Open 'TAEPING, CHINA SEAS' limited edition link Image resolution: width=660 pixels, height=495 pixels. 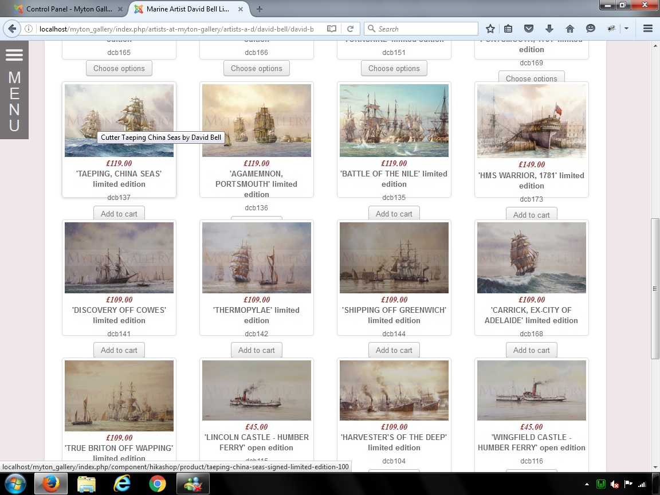(x=119, y=179)
